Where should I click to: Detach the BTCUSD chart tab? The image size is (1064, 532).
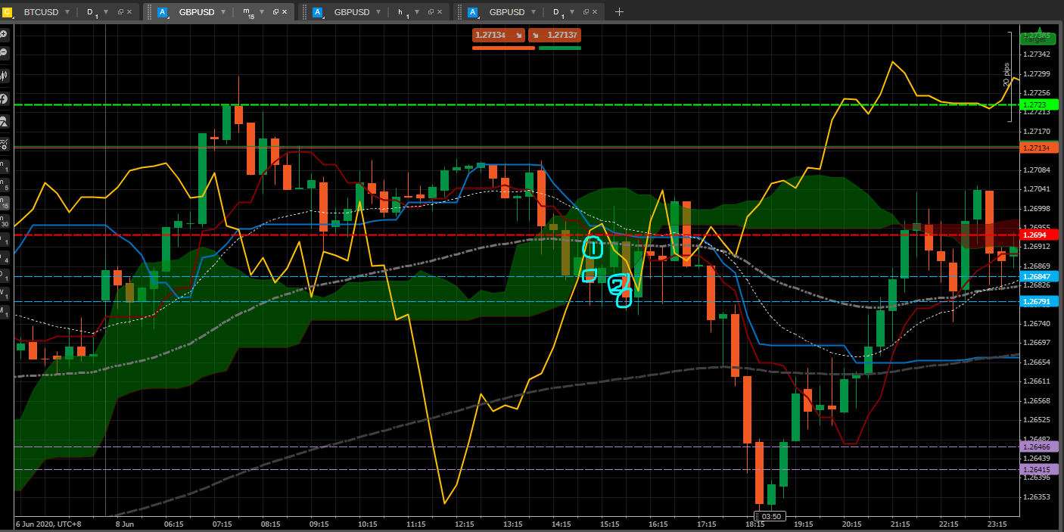point(120,12)
